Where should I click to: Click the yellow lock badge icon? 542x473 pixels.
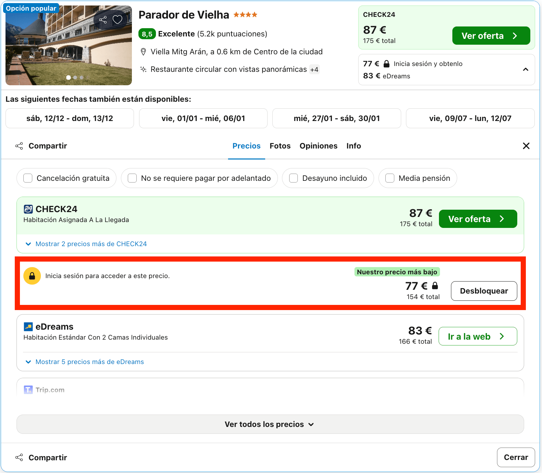[32, 276]
